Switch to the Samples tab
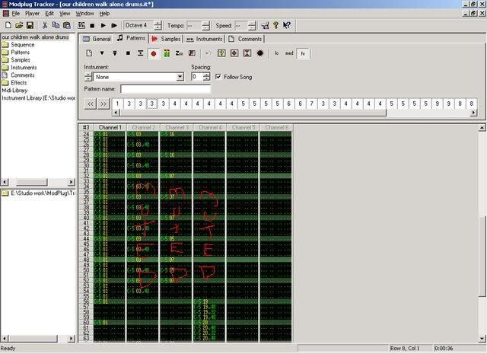The image size is (487, 354). pos(166,39)
